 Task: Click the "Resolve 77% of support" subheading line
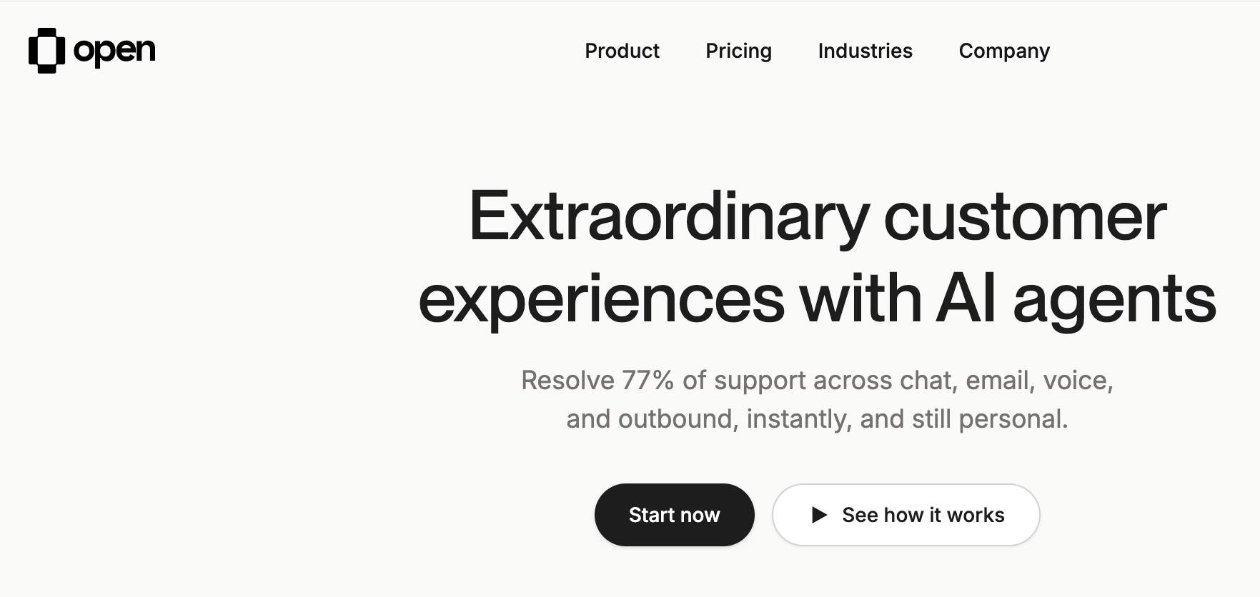click(817, 381)
